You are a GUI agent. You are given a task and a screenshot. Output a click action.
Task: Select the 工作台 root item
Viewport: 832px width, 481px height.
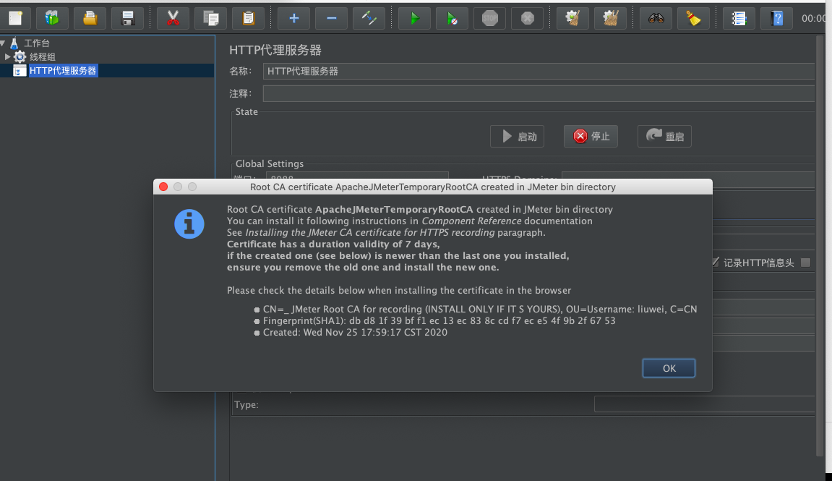coord(37,43)
